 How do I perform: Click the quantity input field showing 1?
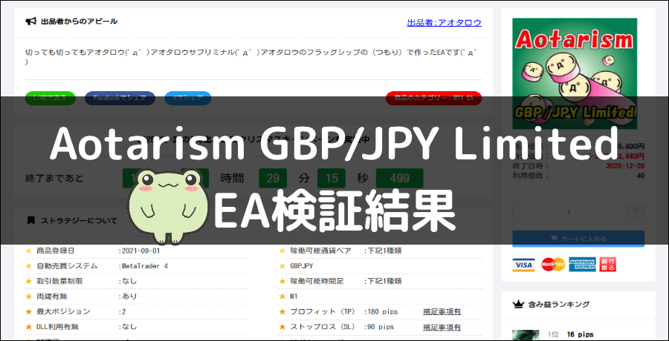pos(569,213)
